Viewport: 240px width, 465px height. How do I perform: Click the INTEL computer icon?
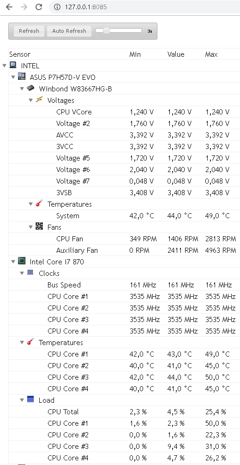coord(13,65)
